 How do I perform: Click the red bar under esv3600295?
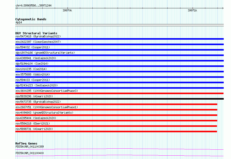(119, 93)
